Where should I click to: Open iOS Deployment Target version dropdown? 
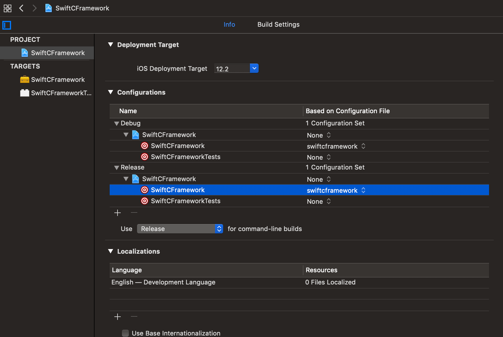coord(254,68)
